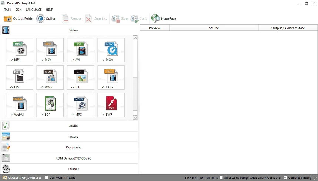The image size is (318, 181).
Task: Click the video list scroll up arrow
Action: (135, 38)
